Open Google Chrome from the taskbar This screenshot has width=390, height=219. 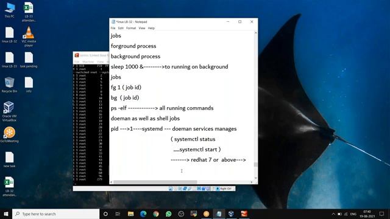tap(156, 214)
